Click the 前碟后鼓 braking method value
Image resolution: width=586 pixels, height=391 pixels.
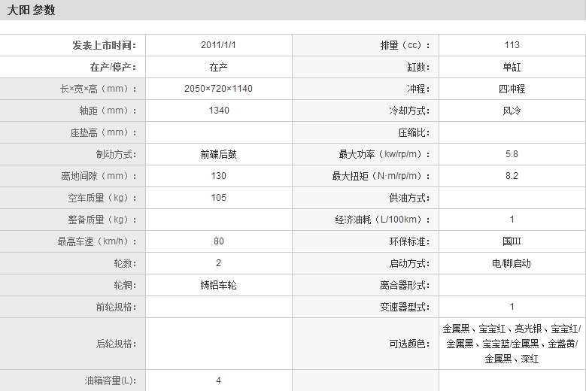(x=218, y=154)
